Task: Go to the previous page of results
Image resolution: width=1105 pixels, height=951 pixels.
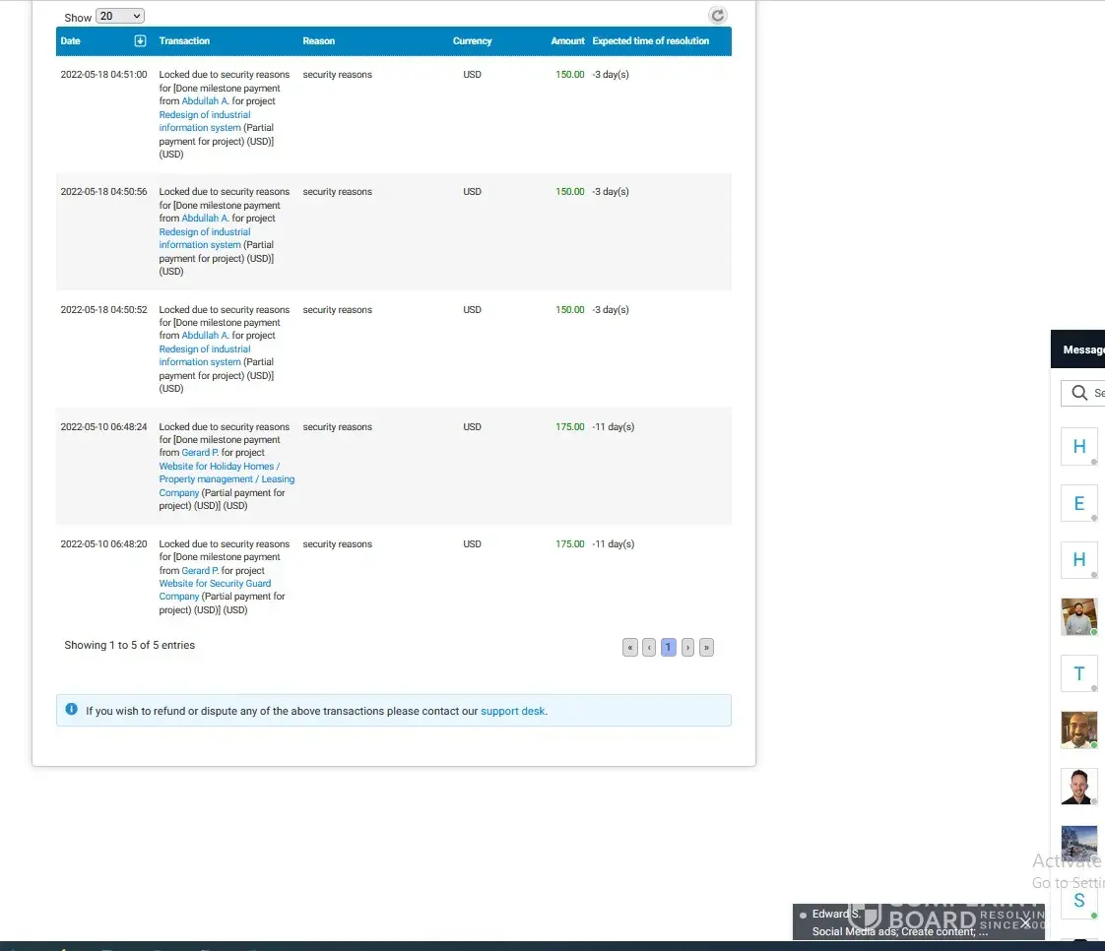Action: pyautogui.click(x=649, y=648)
